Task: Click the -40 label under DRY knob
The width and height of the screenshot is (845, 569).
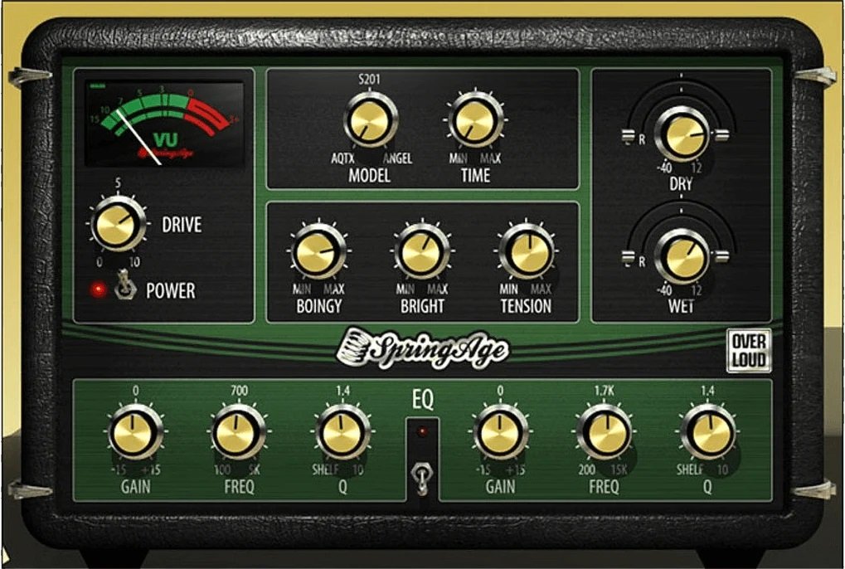Action: (664, 168)
